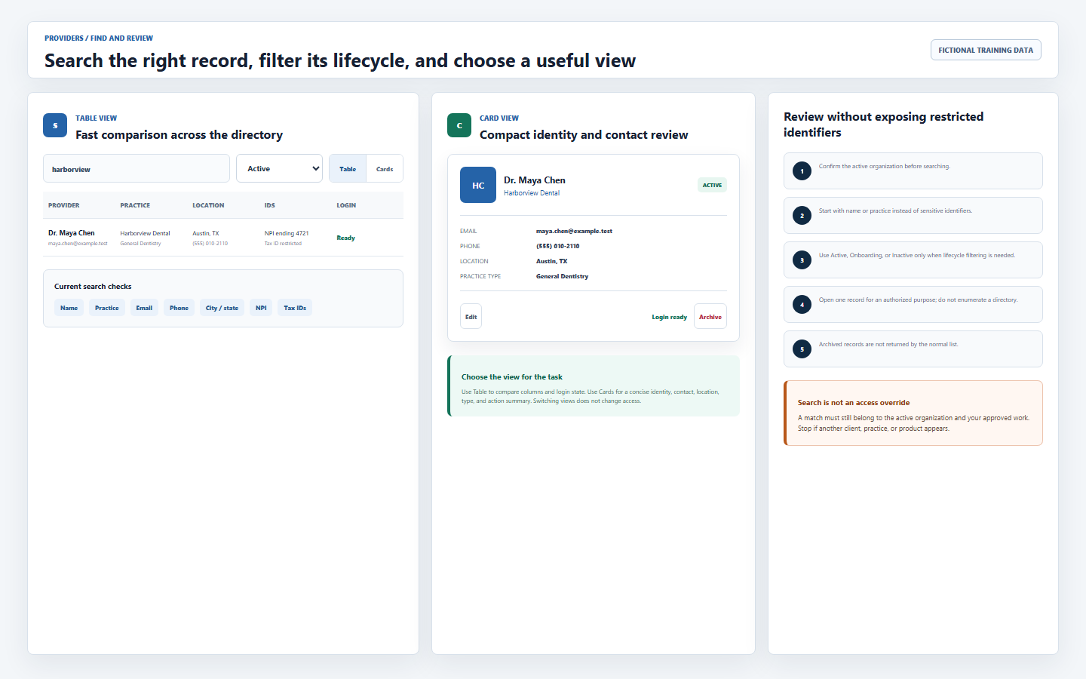Click the Archived records not returned step

point(913,349)
